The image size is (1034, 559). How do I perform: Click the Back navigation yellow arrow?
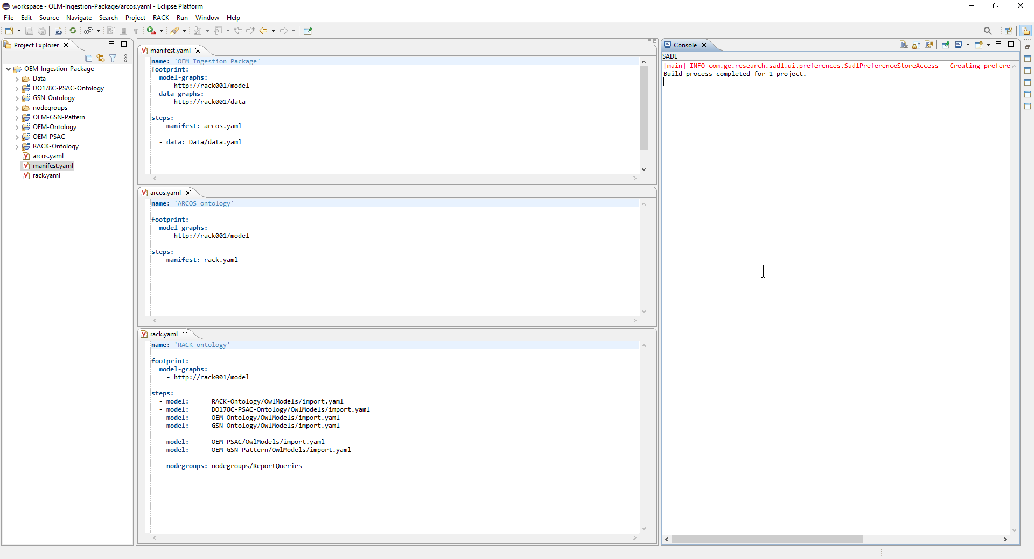[263, 31]
